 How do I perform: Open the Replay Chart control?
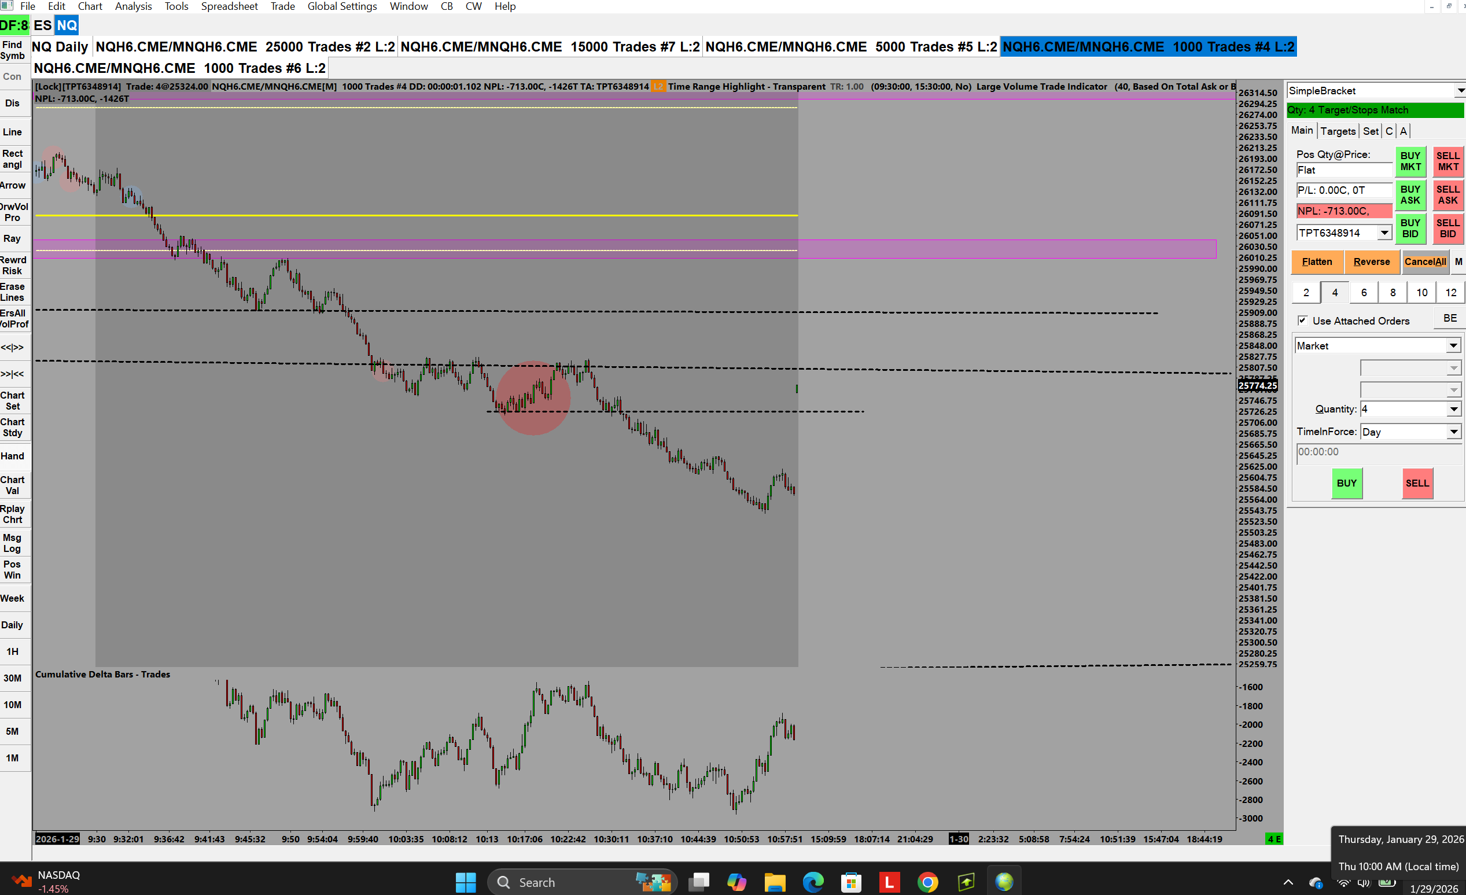click(13, 514)
